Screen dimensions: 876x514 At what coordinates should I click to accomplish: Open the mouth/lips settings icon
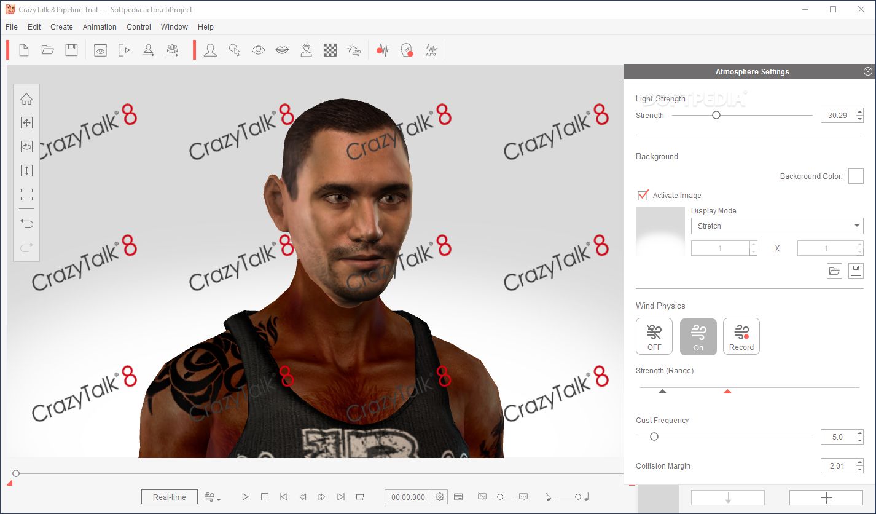282,50
